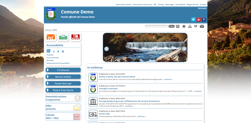Click the printer icon
Image resolution: width=251 pixels, height=123 pixels.
pyautogui.click(x=195, y=26)
